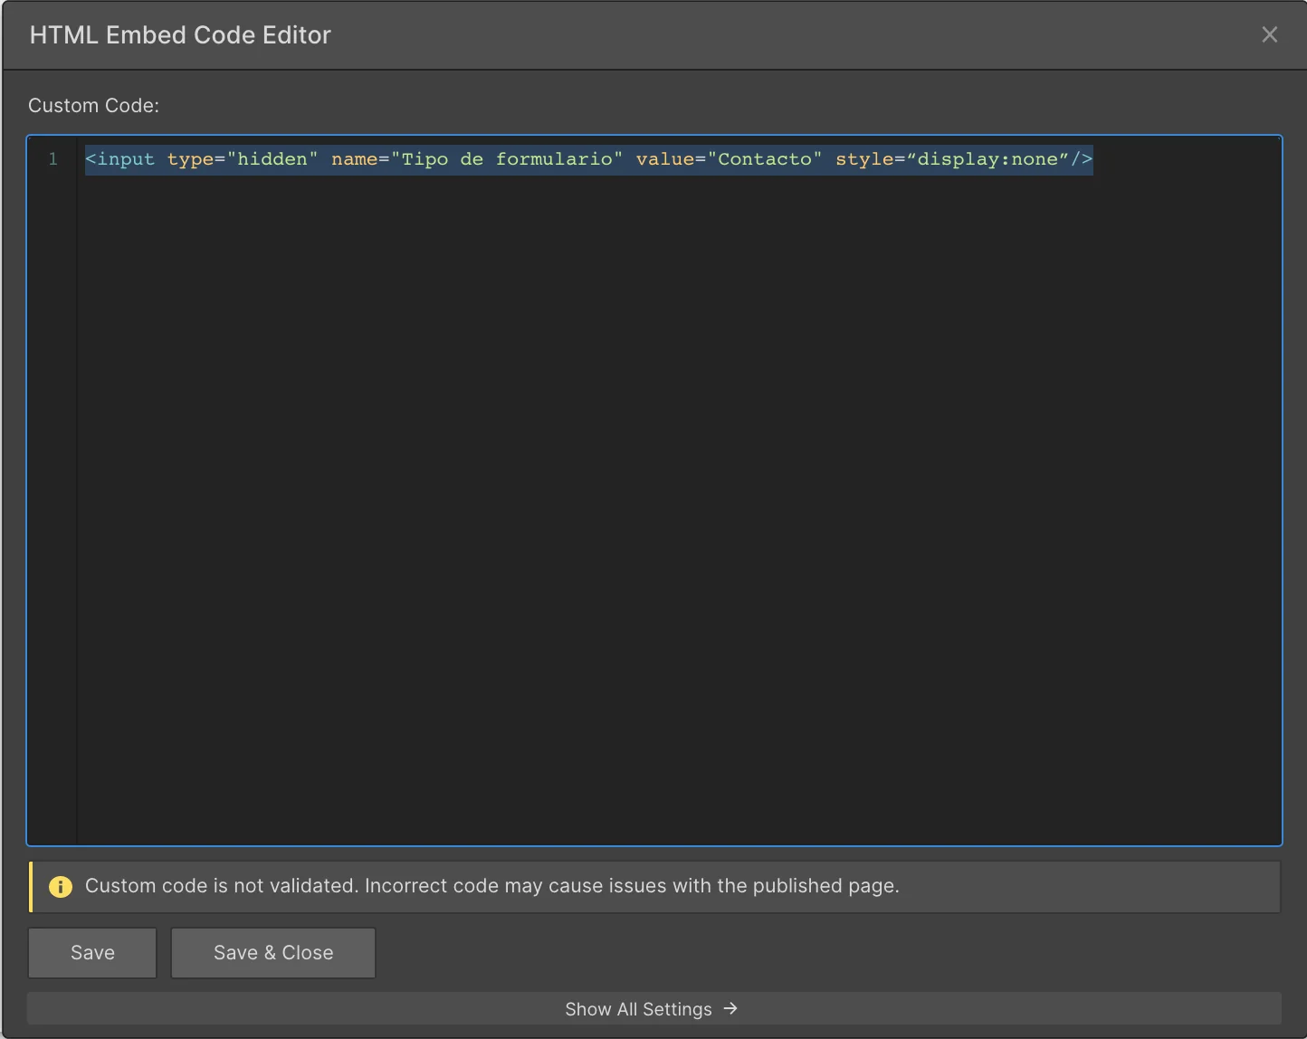Click the "name" attribute in the code

[354, 159]
